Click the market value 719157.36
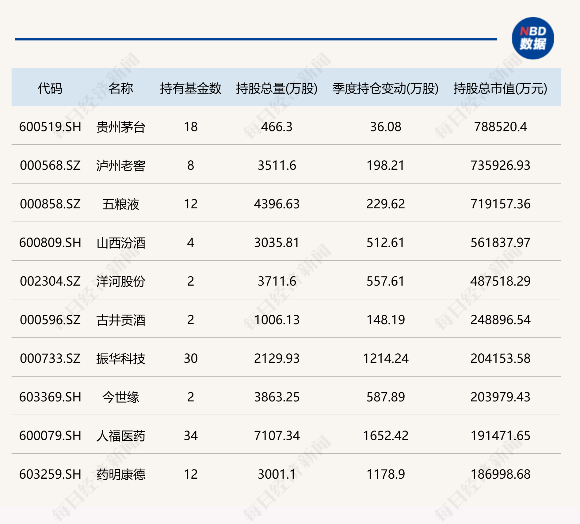The width and height of the screenshot is (580, 524). (x=500, y=204)
